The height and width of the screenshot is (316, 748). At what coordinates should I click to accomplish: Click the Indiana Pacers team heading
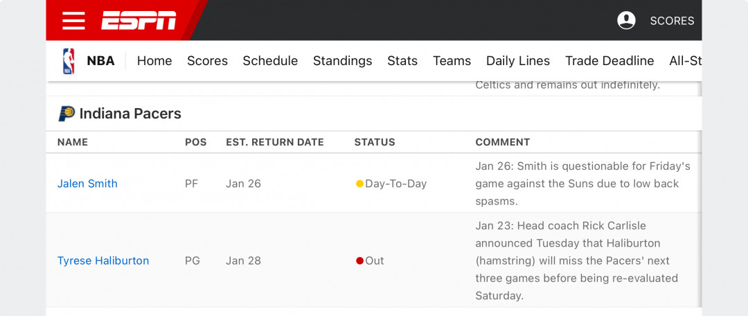point(130,114)
